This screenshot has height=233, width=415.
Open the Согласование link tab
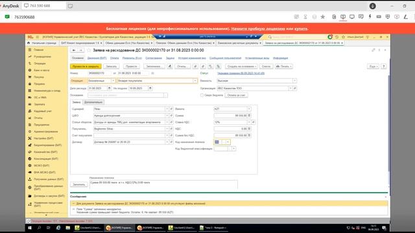(154, 58)
